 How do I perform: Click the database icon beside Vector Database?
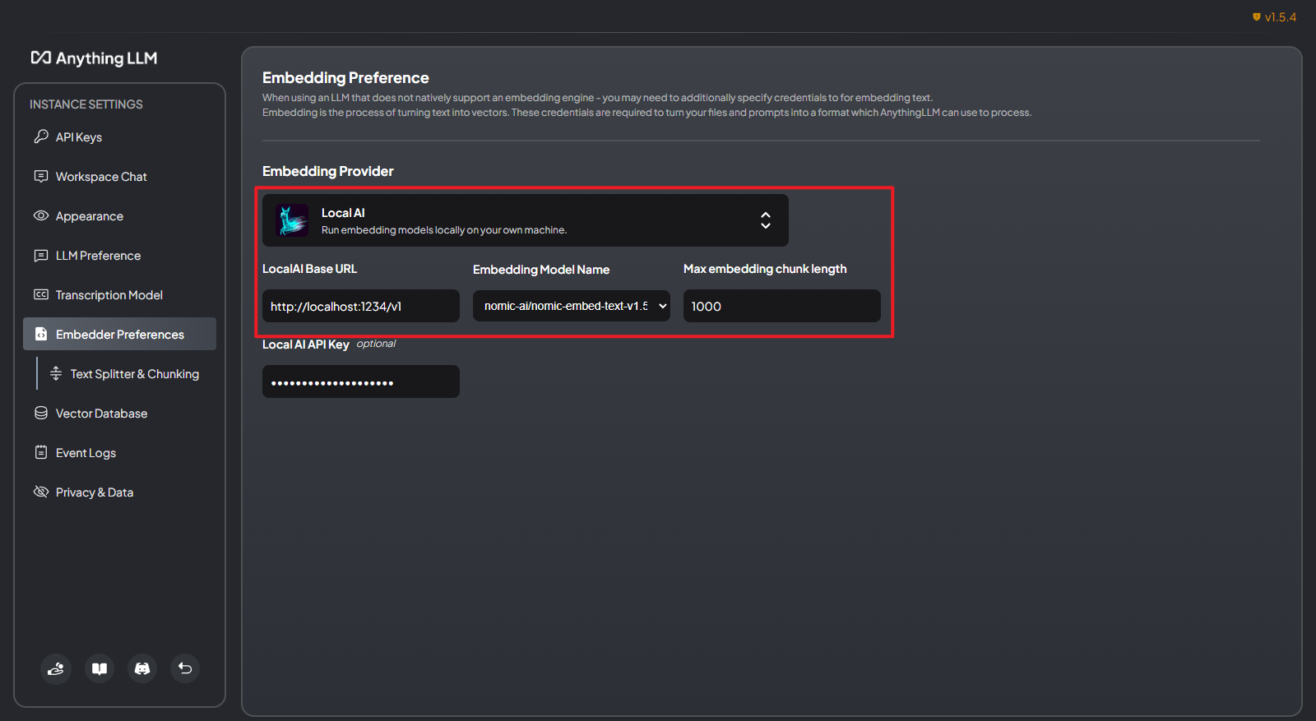click(41, 413)
